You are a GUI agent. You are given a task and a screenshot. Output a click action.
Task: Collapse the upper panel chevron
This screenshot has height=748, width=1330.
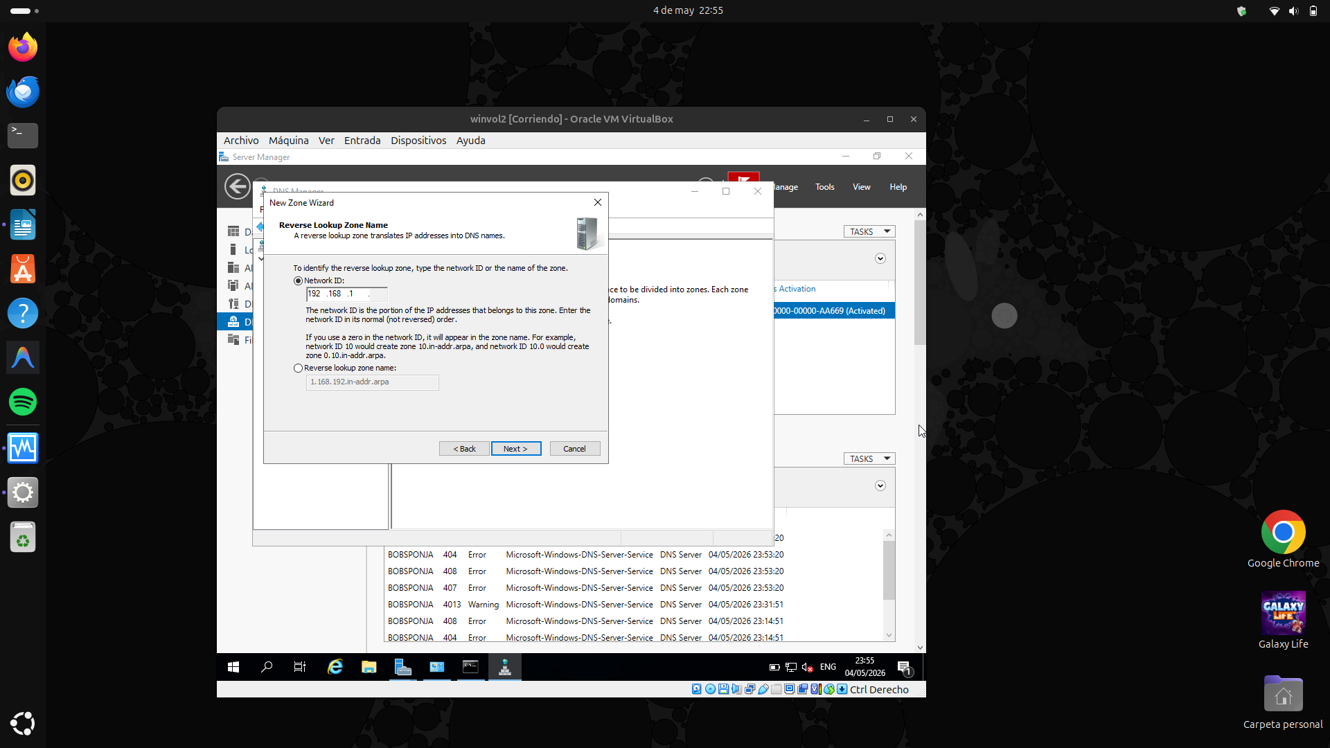[x=880, y=258]
